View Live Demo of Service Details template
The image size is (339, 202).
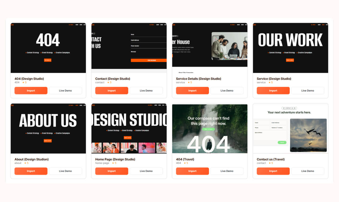(227, 91)
